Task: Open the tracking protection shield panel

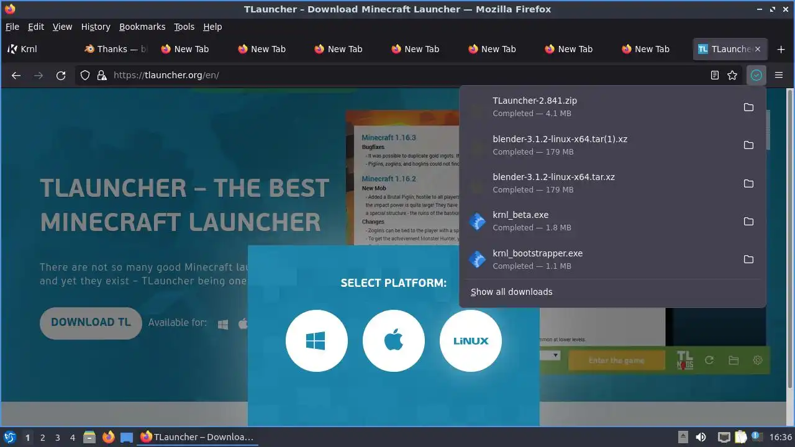Action: click(86, 75)
